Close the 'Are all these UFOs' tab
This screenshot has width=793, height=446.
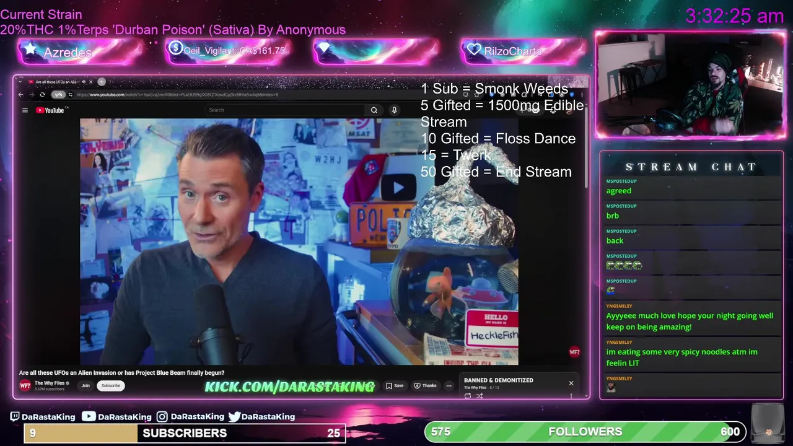(90, 82)
